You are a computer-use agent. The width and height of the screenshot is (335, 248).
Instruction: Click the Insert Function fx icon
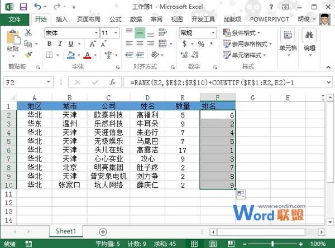[112, 82]
